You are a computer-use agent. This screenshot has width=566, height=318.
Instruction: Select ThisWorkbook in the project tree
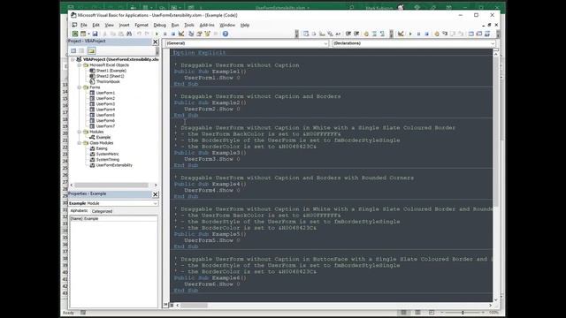coord(108,82)
